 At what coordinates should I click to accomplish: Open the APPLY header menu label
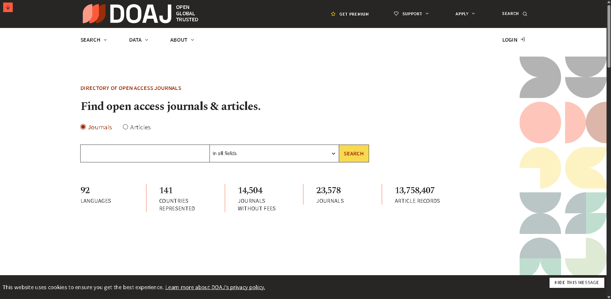coord(462,14)
